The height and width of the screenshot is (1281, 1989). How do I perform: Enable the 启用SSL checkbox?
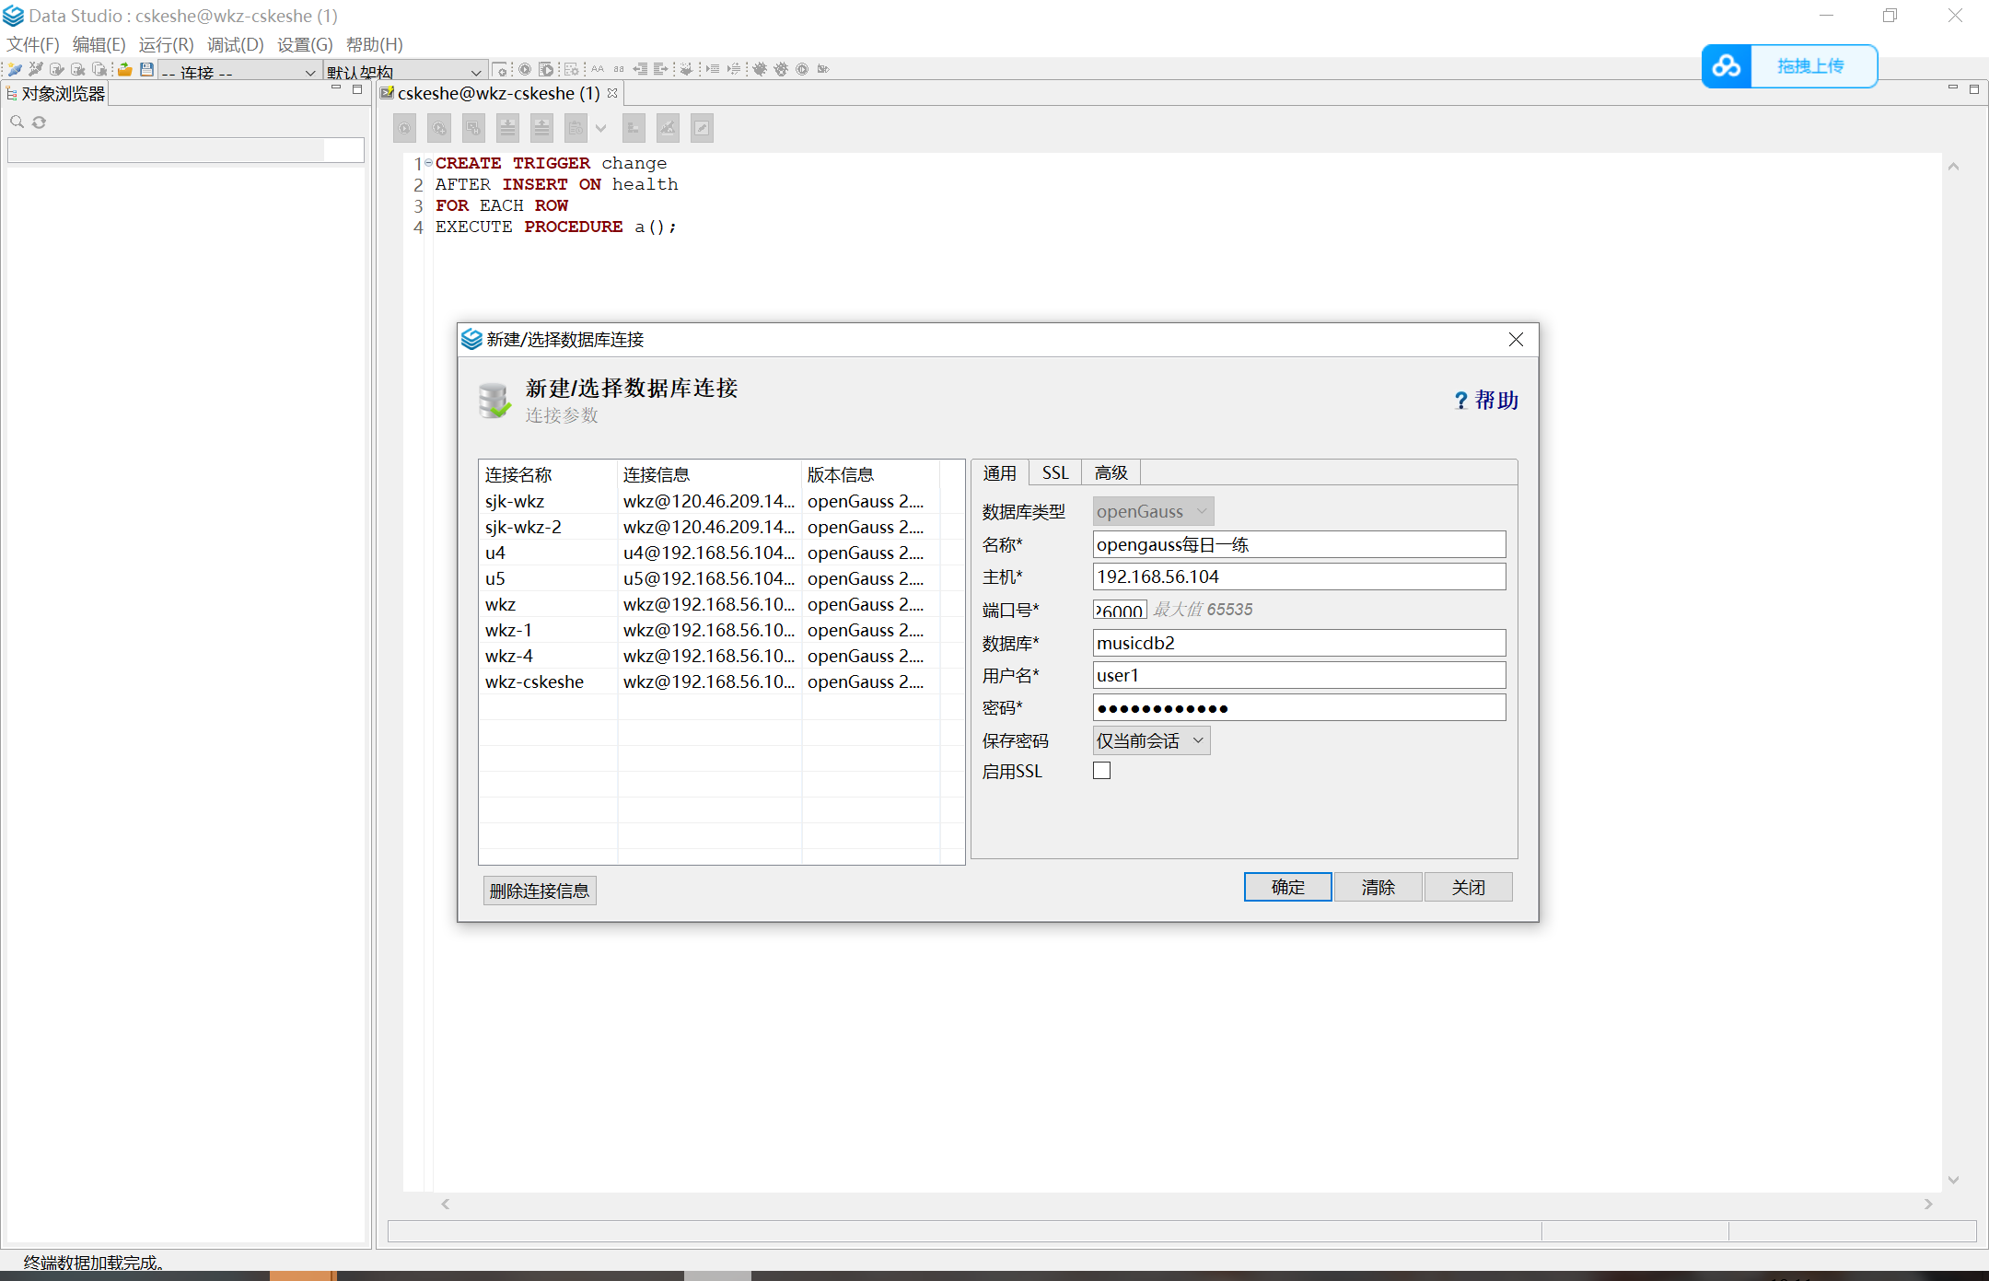coord(1101,771)
